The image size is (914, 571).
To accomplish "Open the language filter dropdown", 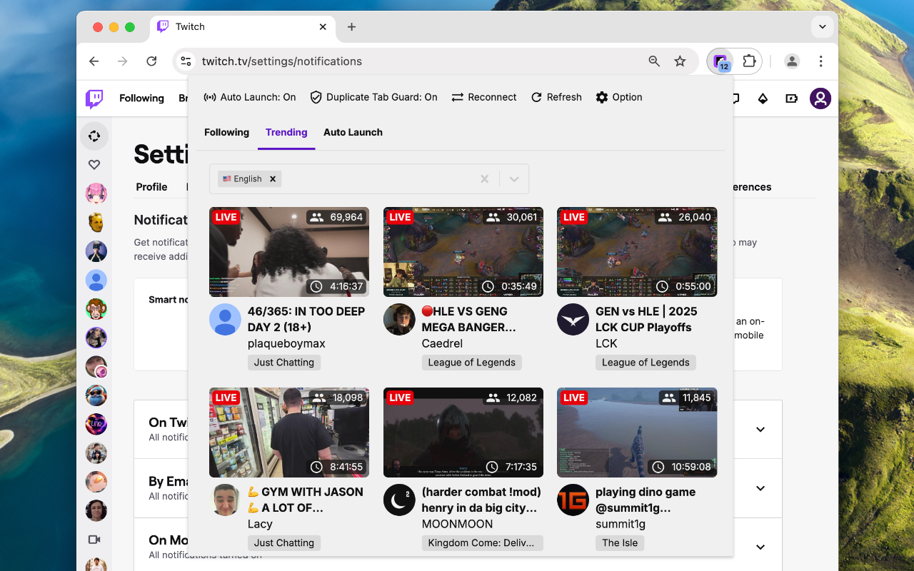I will click(513, 178).
